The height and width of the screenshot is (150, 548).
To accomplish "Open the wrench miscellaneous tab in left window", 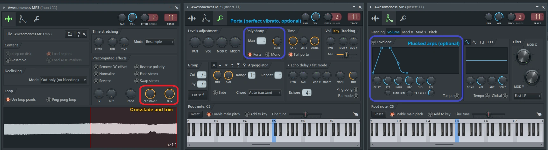I will [x=36, y=19].
